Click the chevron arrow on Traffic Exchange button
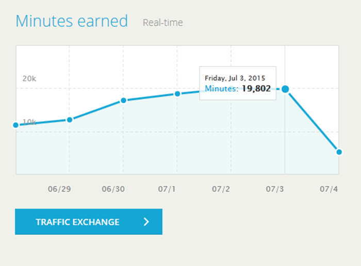 tap(146, 222)
